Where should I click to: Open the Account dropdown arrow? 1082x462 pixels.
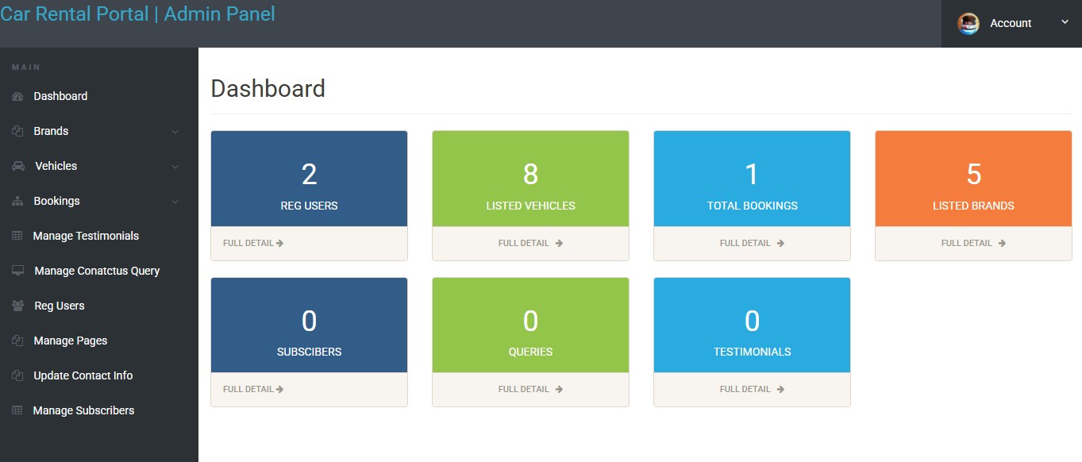click(1065, 22)
